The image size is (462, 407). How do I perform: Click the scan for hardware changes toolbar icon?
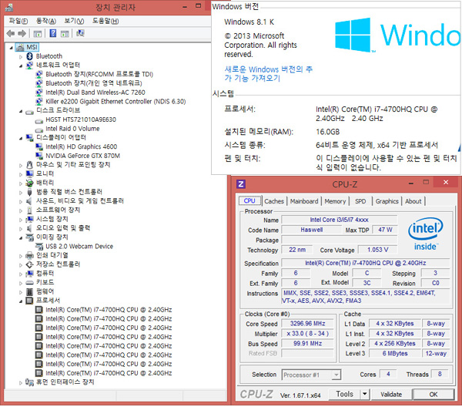point(80,33)
